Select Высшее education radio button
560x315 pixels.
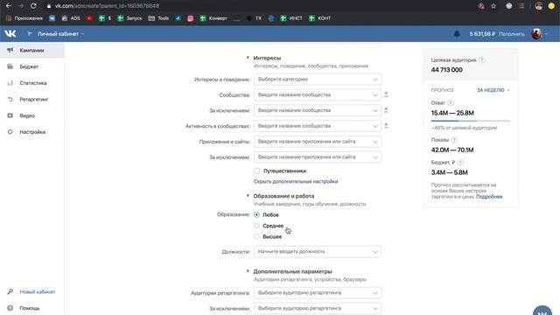(256, 236)
